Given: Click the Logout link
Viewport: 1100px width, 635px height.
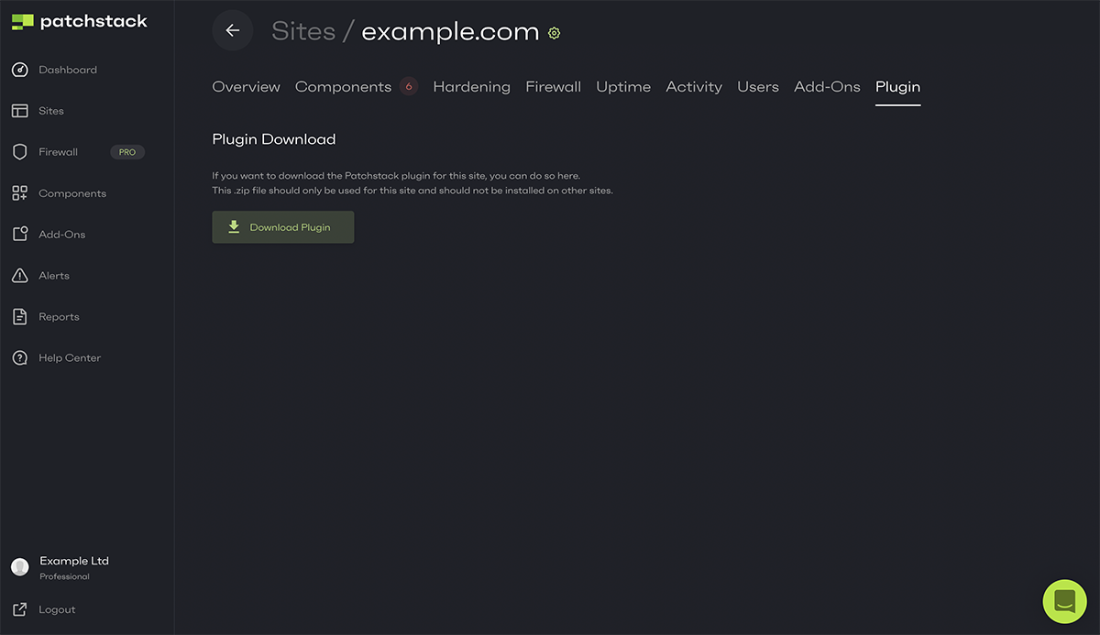Looking at the screenshot, I should 57,610.
